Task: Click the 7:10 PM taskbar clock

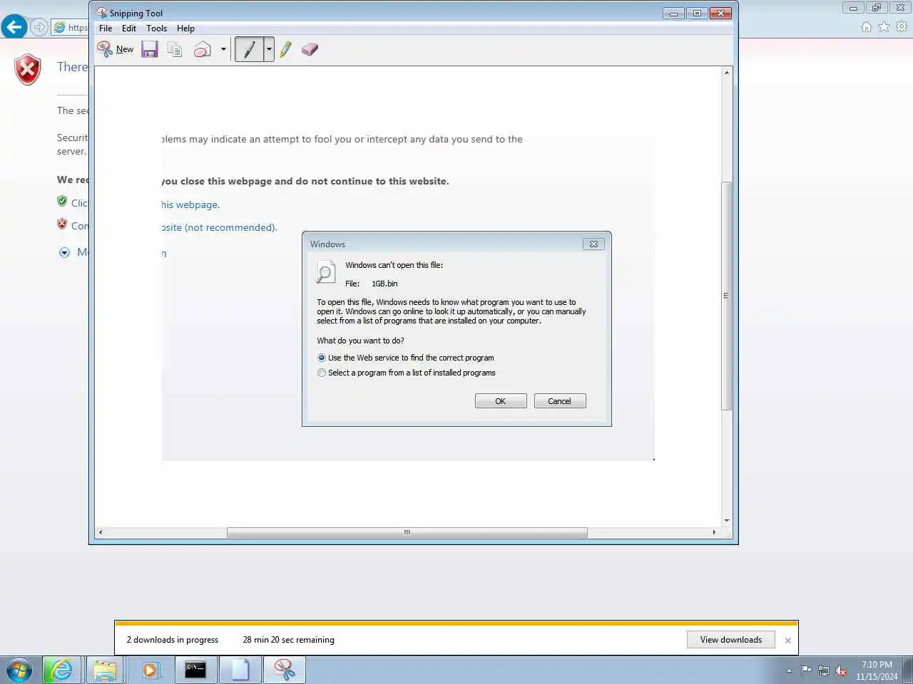Action: point(877,670)
